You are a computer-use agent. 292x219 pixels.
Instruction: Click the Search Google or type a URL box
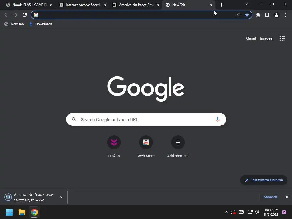point(146,119)
